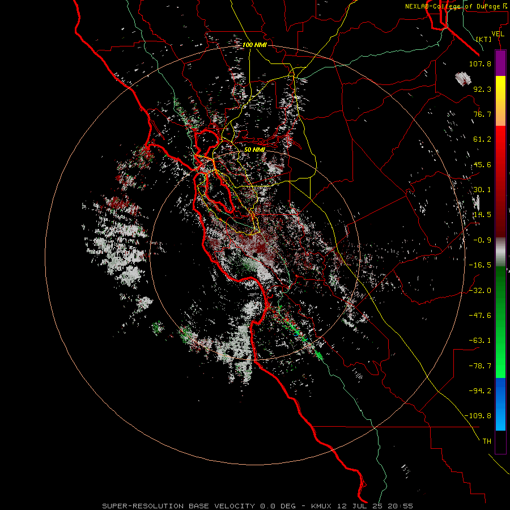510x510 pixels.
Task: Click the 100 NMI range ring label
Action: click(254, 45)
